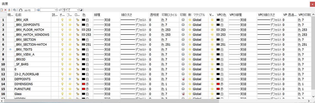This screenshot has width=315, height=103.
Task: Click the red color swatch of DIMENSIONS layer
Action: [x=84, y=84]
